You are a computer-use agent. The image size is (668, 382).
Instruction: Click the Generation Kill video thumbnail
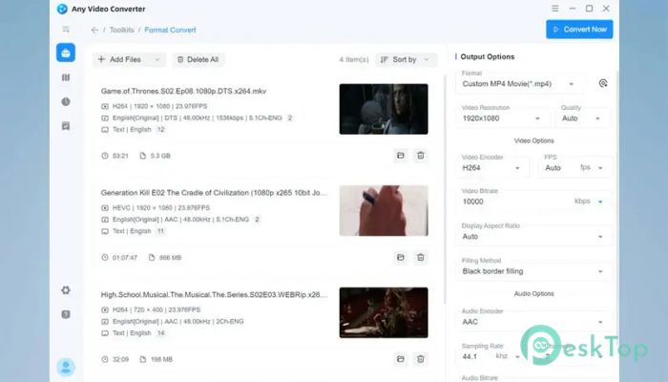point(384,211)
